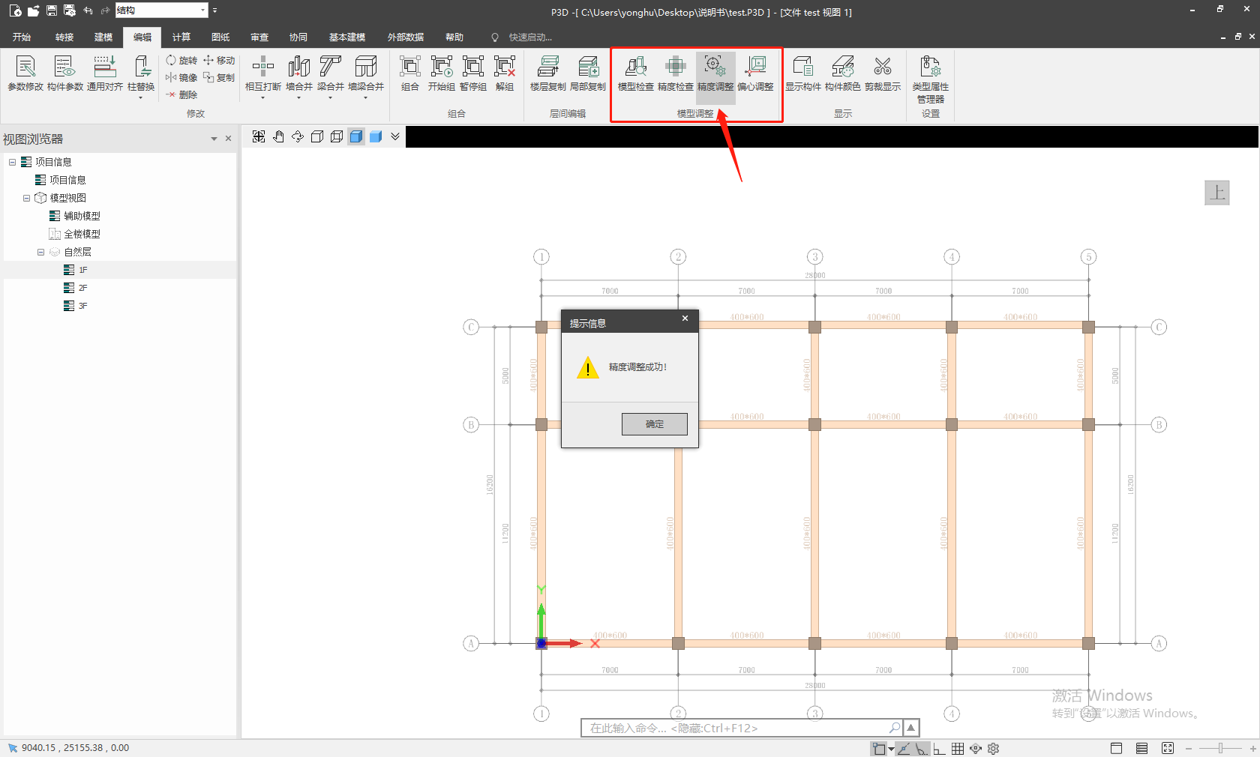Click the 构件颜色 component color icon

842,73
